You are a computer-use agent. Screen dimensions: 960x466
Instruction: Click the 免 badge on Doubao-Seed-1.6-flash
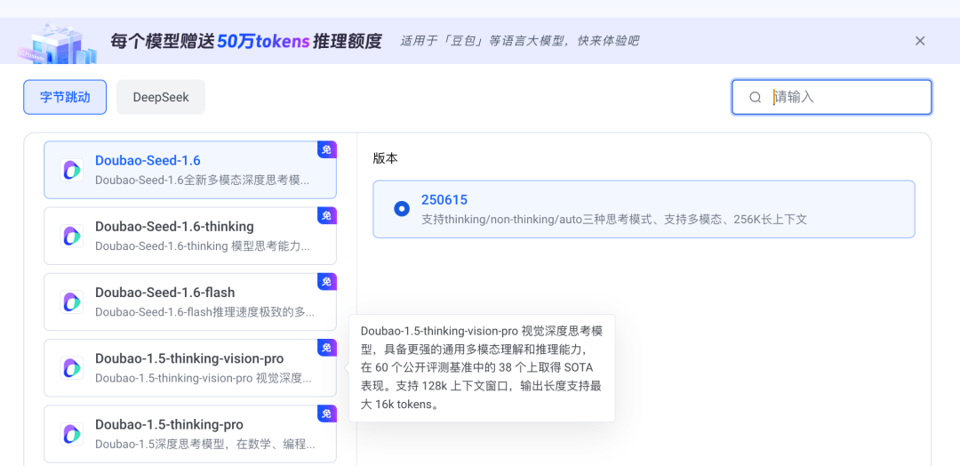(327, 282)
